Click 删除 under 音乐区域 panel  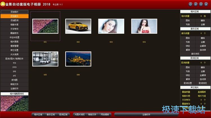point(203,38)
